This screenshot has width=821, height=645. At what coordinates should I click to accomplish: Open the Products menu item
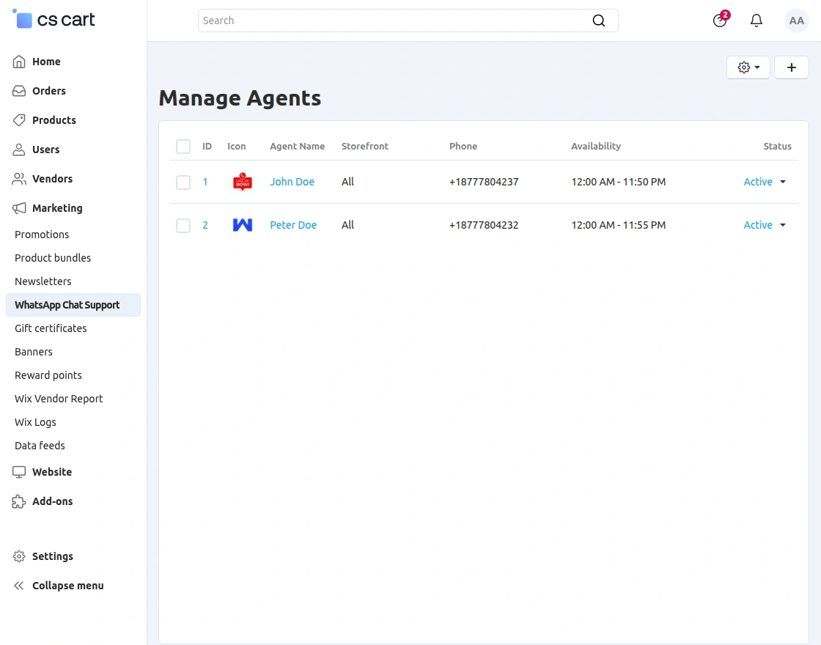click(54, 120)
